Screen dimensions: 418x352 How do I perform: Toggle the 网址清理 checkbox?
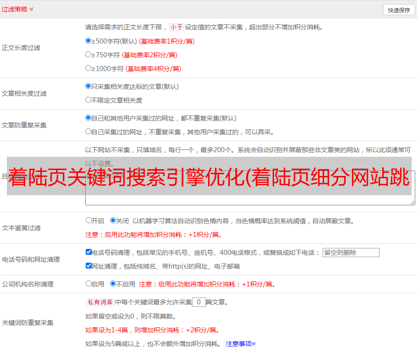point(88,266)
